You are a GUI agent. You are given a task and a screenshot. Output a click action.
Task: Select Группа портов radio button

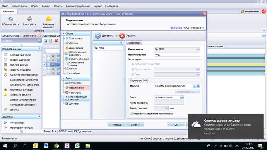[x=133, y=69]
